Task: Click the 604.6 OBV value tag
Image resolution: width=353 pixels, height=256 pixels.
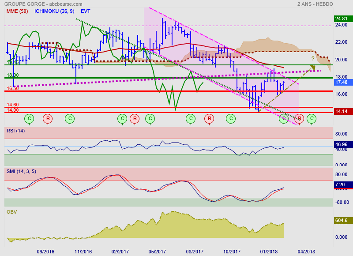Action: pyautogui.click(x=343, y=220)
